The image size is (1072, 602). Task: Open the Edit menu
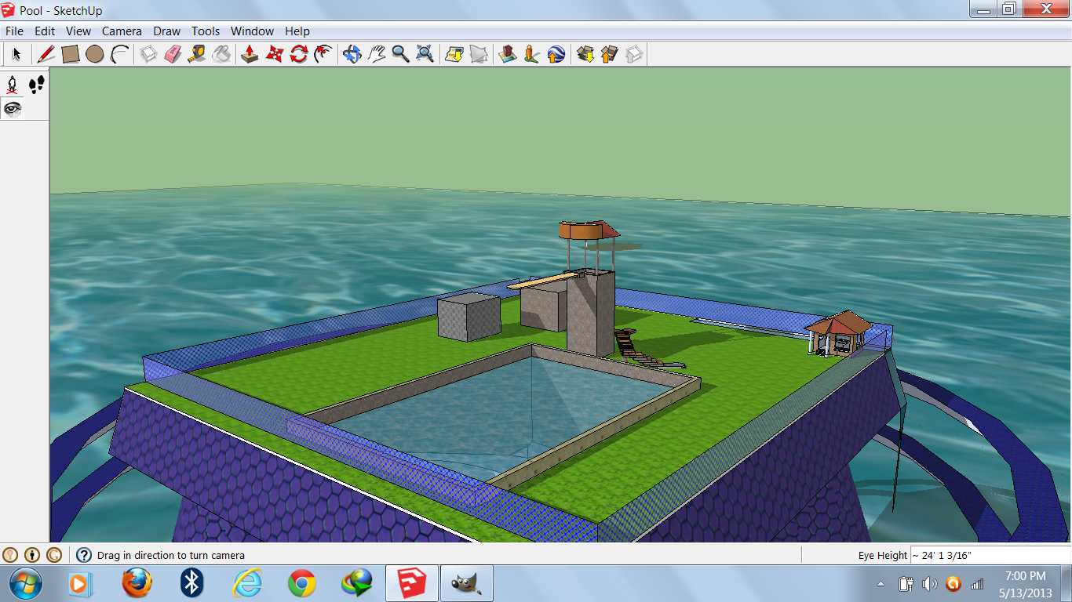pos(45,31)
